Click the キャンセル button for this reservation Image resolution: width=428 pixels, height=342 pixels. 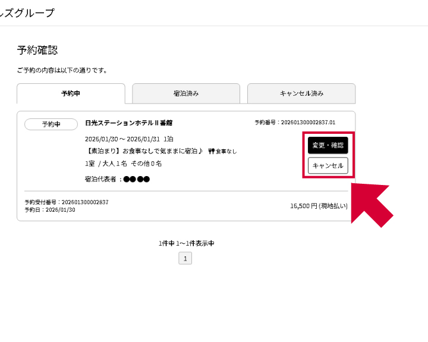[x=328, y=165]
